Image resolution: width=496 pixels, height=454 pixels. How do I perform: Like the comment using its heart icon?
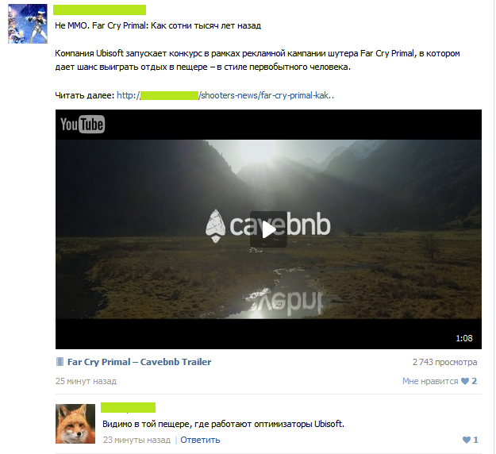467,440
